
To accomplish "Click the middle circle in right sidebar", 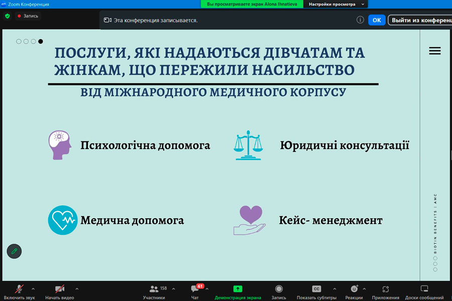I will pyautogui.click(x=435, y=264).
